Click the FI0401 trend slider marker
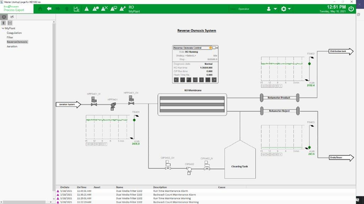This screenshot has height=204, width=364. click(134, 120)
